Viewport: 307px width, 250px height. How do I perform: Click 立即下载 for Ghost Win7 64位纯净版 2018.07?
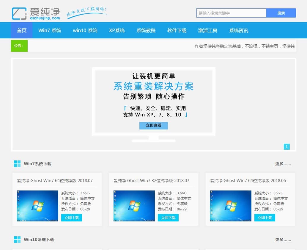point(71,218)
